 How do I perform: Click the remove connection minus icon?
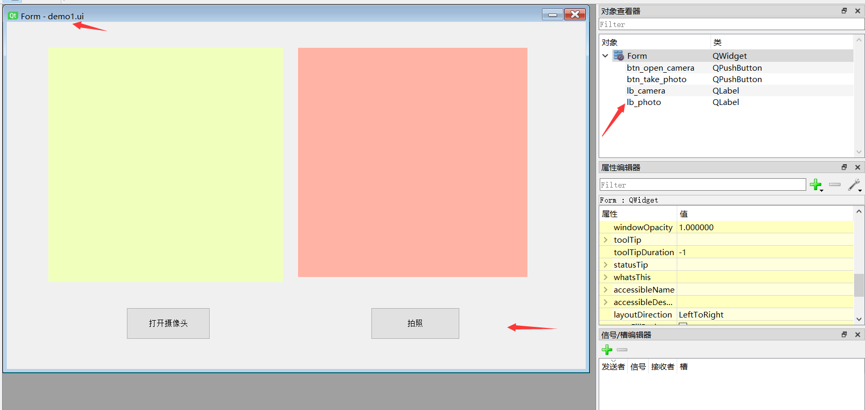(622, 350)
